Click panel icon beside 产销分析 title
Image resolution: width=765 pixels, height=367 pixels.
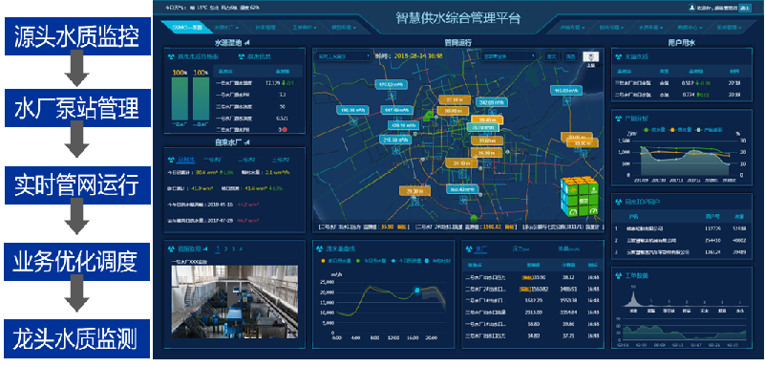[618, 118]
